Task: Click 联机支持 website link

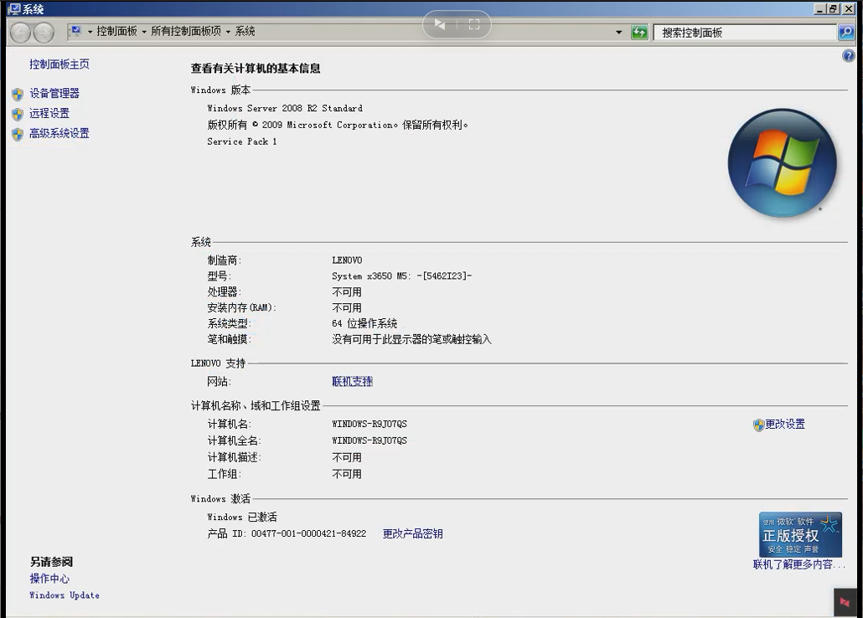Action: point(352,381)
